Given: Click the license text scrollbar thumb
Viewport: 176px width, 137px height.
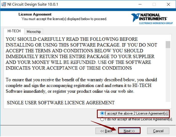Looking at the screenshot, I should [168, 44].
